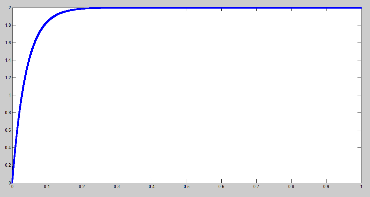Image resolution: width=370 pixels, height=197 pixels.
Task: Click the x-axis tick label 0.2
Action: click(x=82, y=186)
